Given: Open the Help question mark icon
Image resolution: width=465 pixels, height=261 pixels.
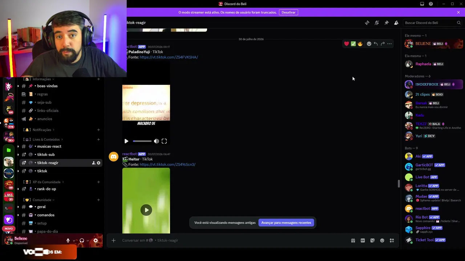Looking at the screenshot, I should (431, 4).
